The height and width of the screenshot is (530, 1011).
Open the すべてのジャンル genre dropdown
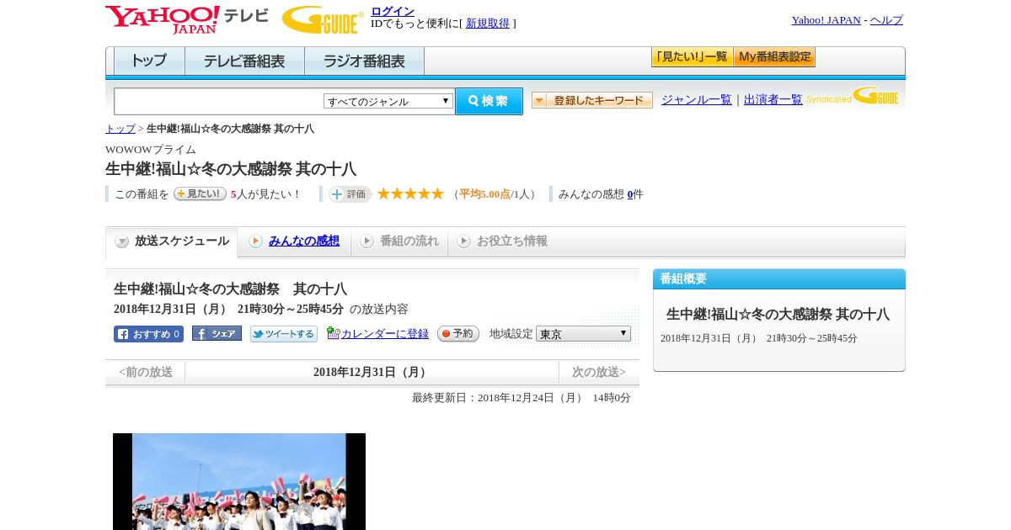click(x=388, y=101)
